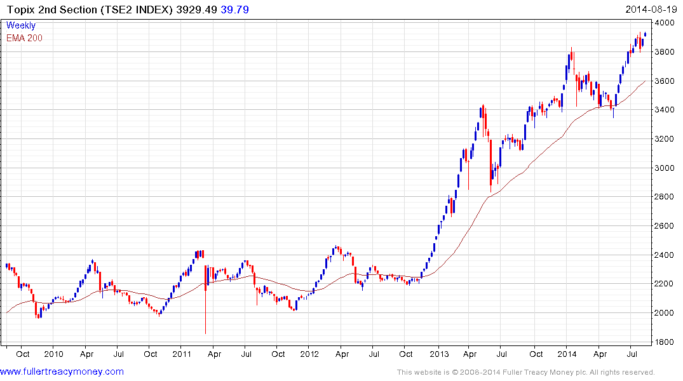This screenshot has height=381, width=683.
Task: Click the 2014 year label on time axis
Action: click(567, 354)
